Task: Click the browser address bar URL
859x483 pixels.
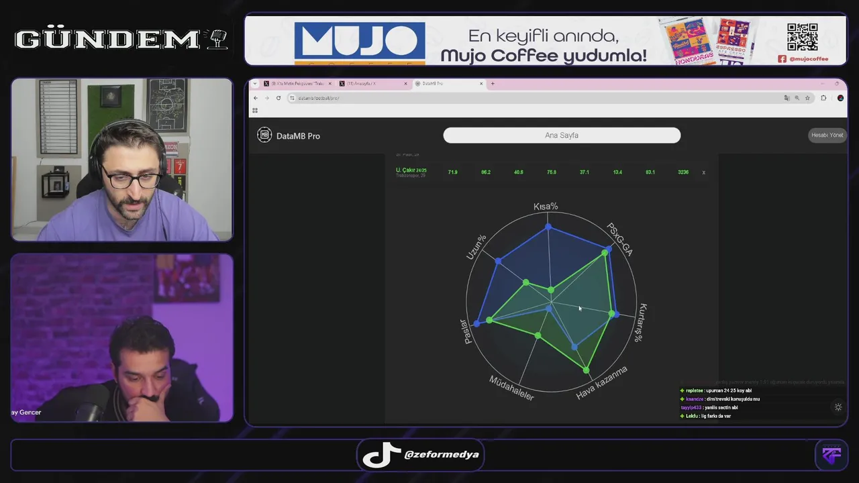Action: pyautogui.click(x=319, y=98)
